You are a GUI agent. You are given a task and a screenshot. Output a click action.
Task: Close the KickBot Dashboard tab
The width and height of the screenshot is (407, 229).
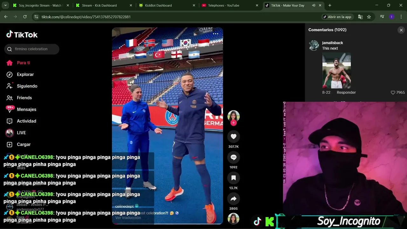[194, 5]
